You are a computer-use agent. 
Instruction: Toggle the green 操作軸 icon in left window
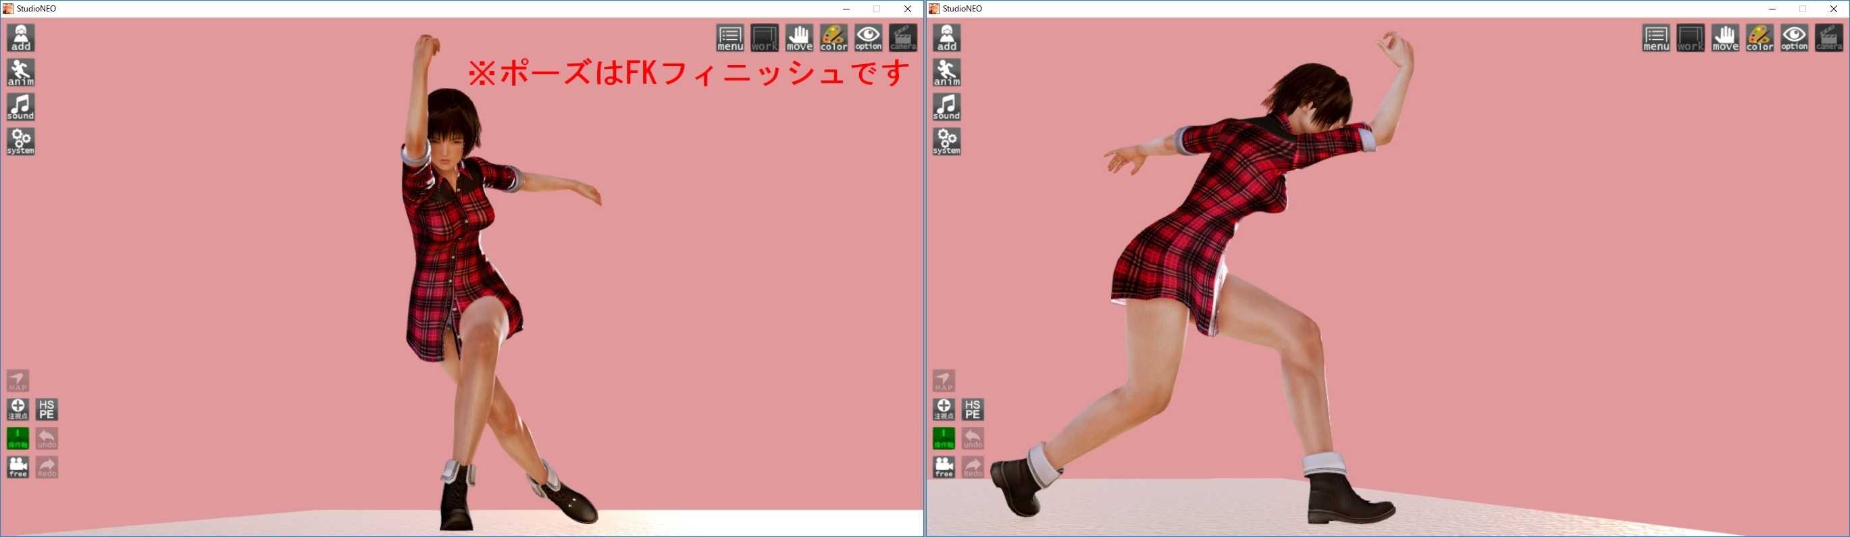click(18, 438)
